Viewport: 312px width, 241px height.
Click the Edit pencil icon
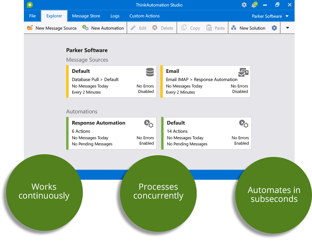(133, 28)
